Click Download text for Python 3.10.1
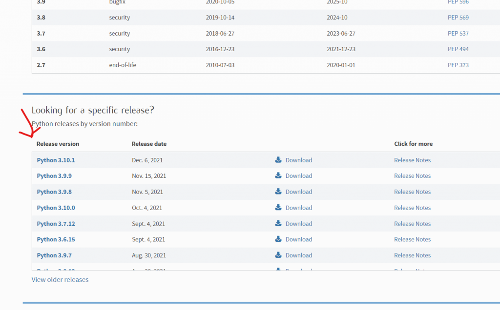 [299, 160]
